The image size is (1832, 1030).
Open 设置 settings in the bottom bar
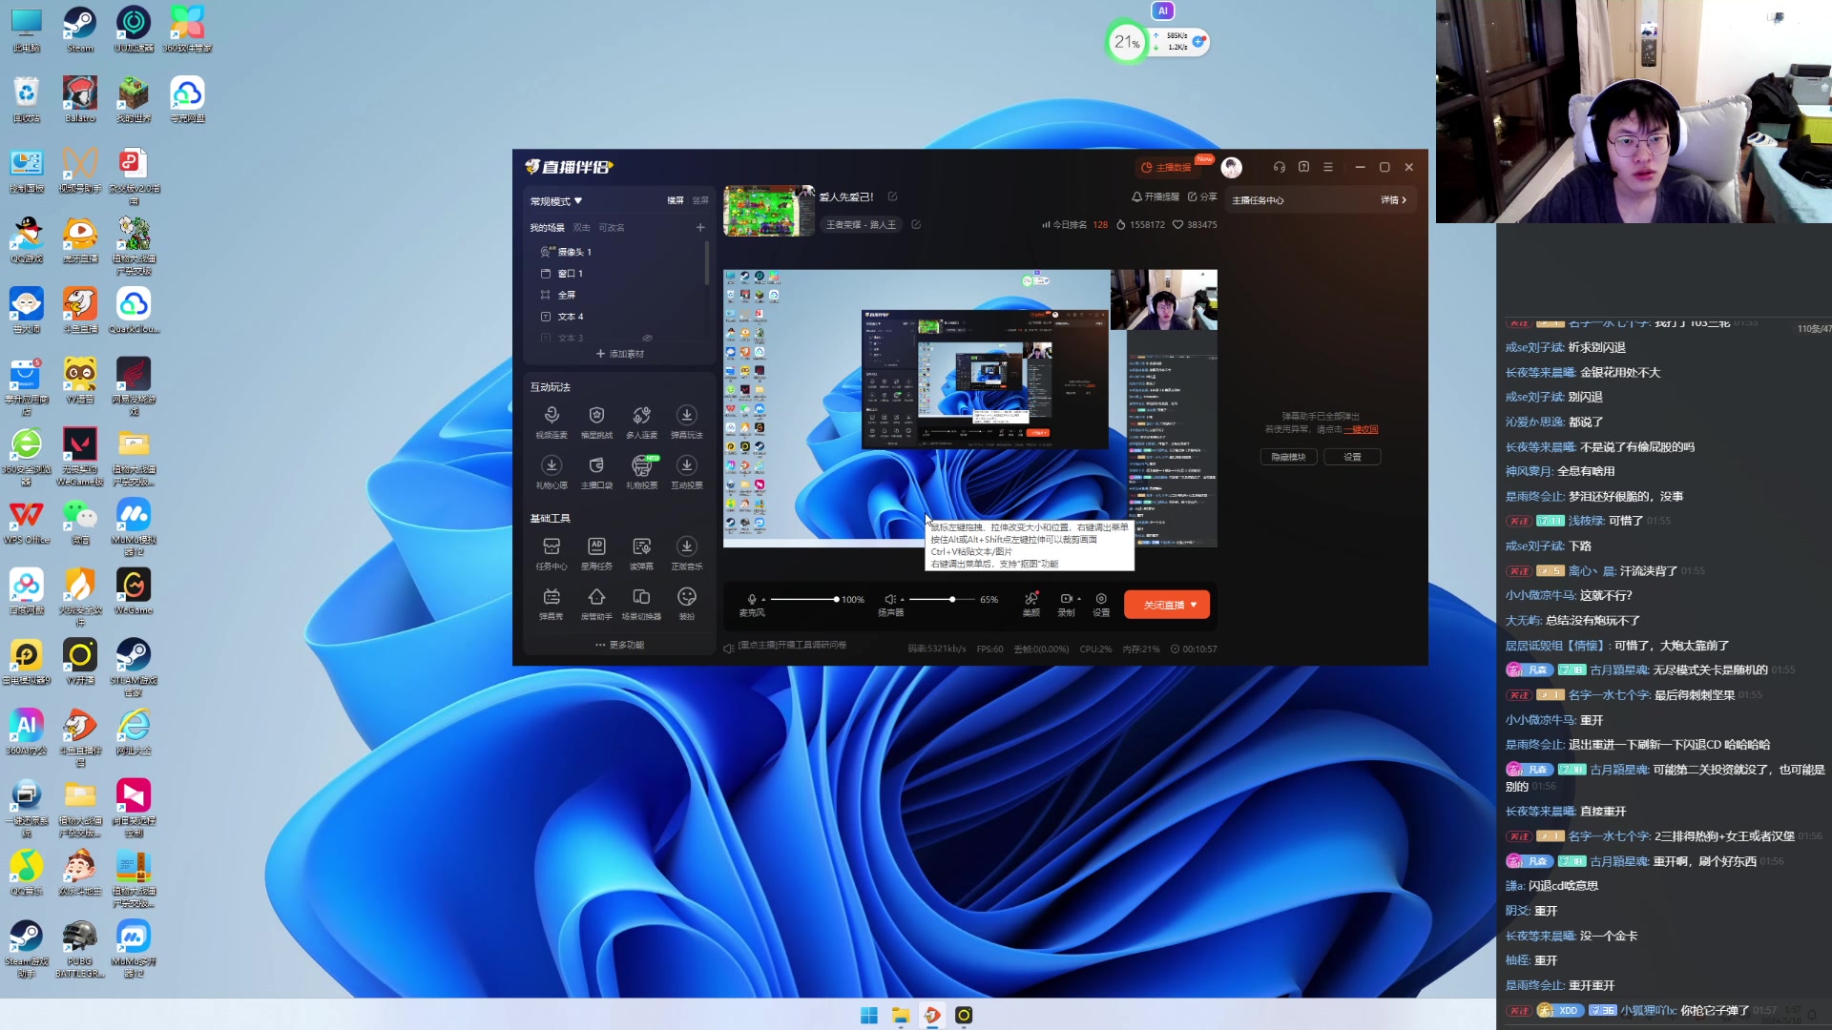tap(1101, 599)
